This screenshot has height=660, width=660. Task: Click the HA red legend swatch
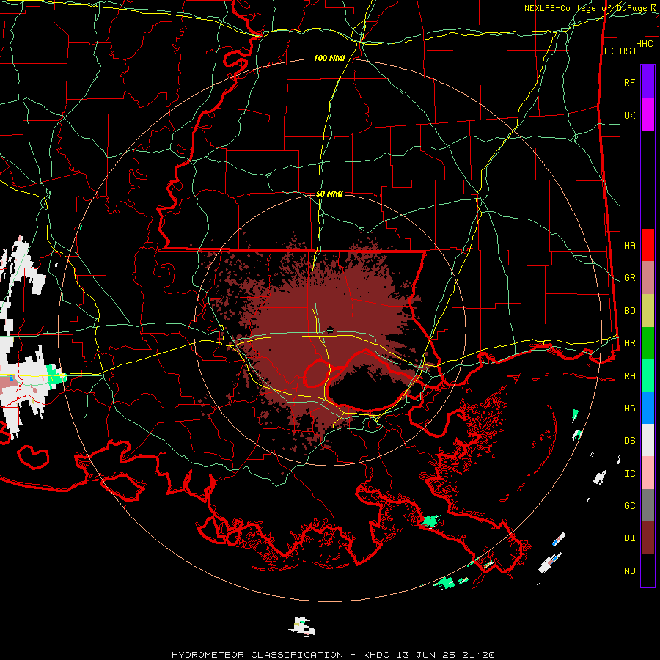coord(648,245)
